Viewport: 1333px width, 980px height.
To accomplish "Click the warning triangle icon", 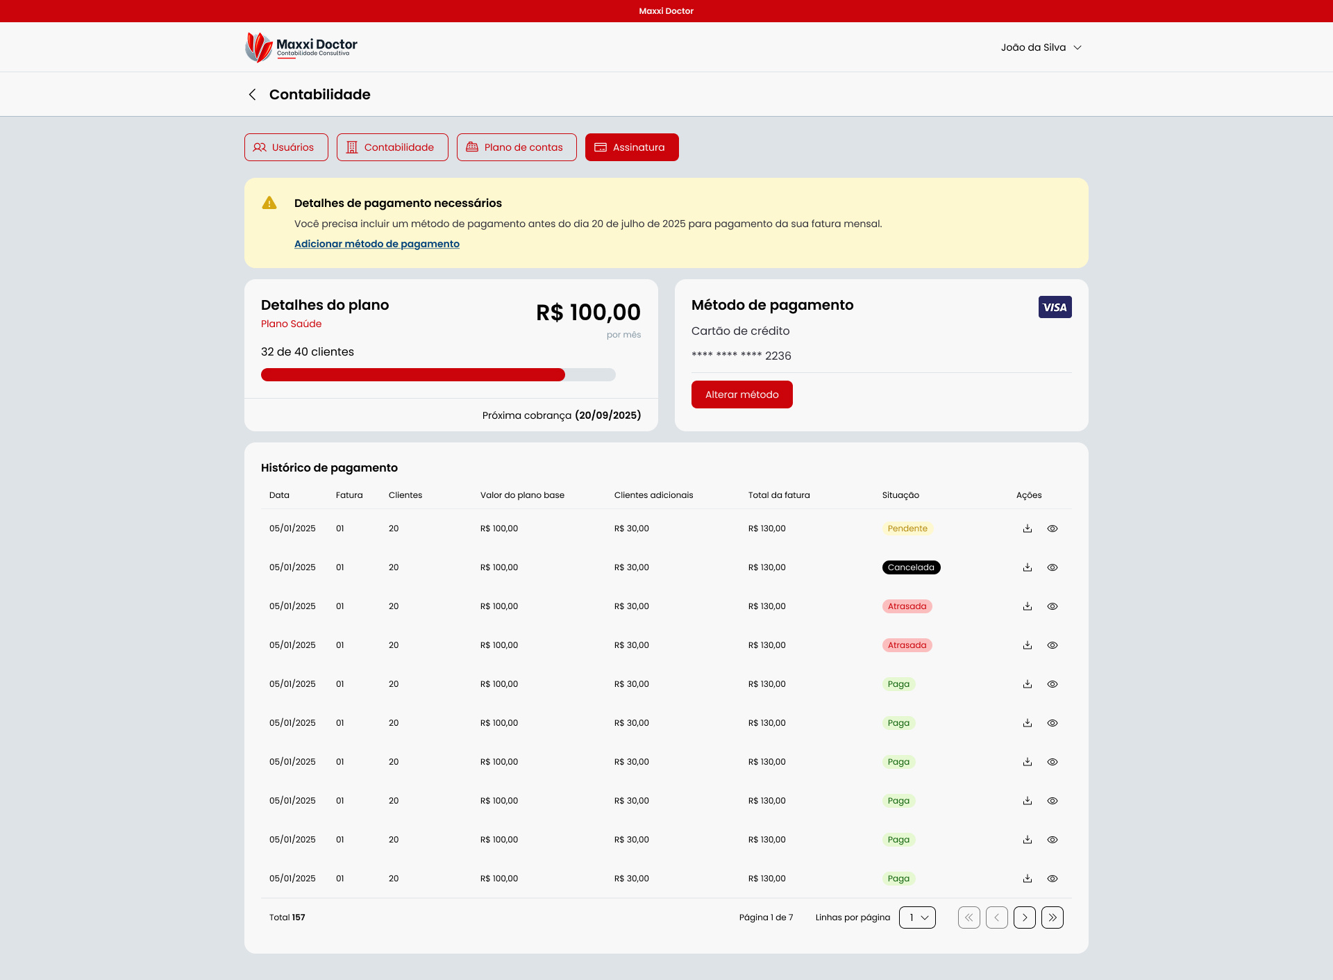I will (270, 203).
